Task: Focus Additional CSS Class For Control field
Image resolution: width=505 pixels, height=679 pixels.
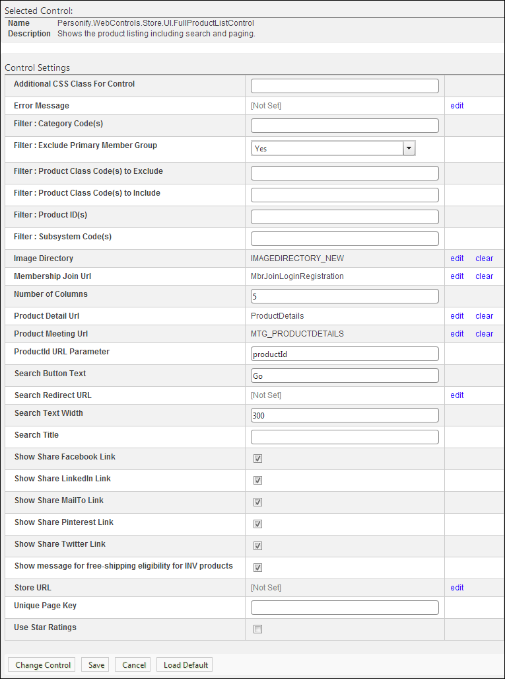Action: tap(345, 86)
